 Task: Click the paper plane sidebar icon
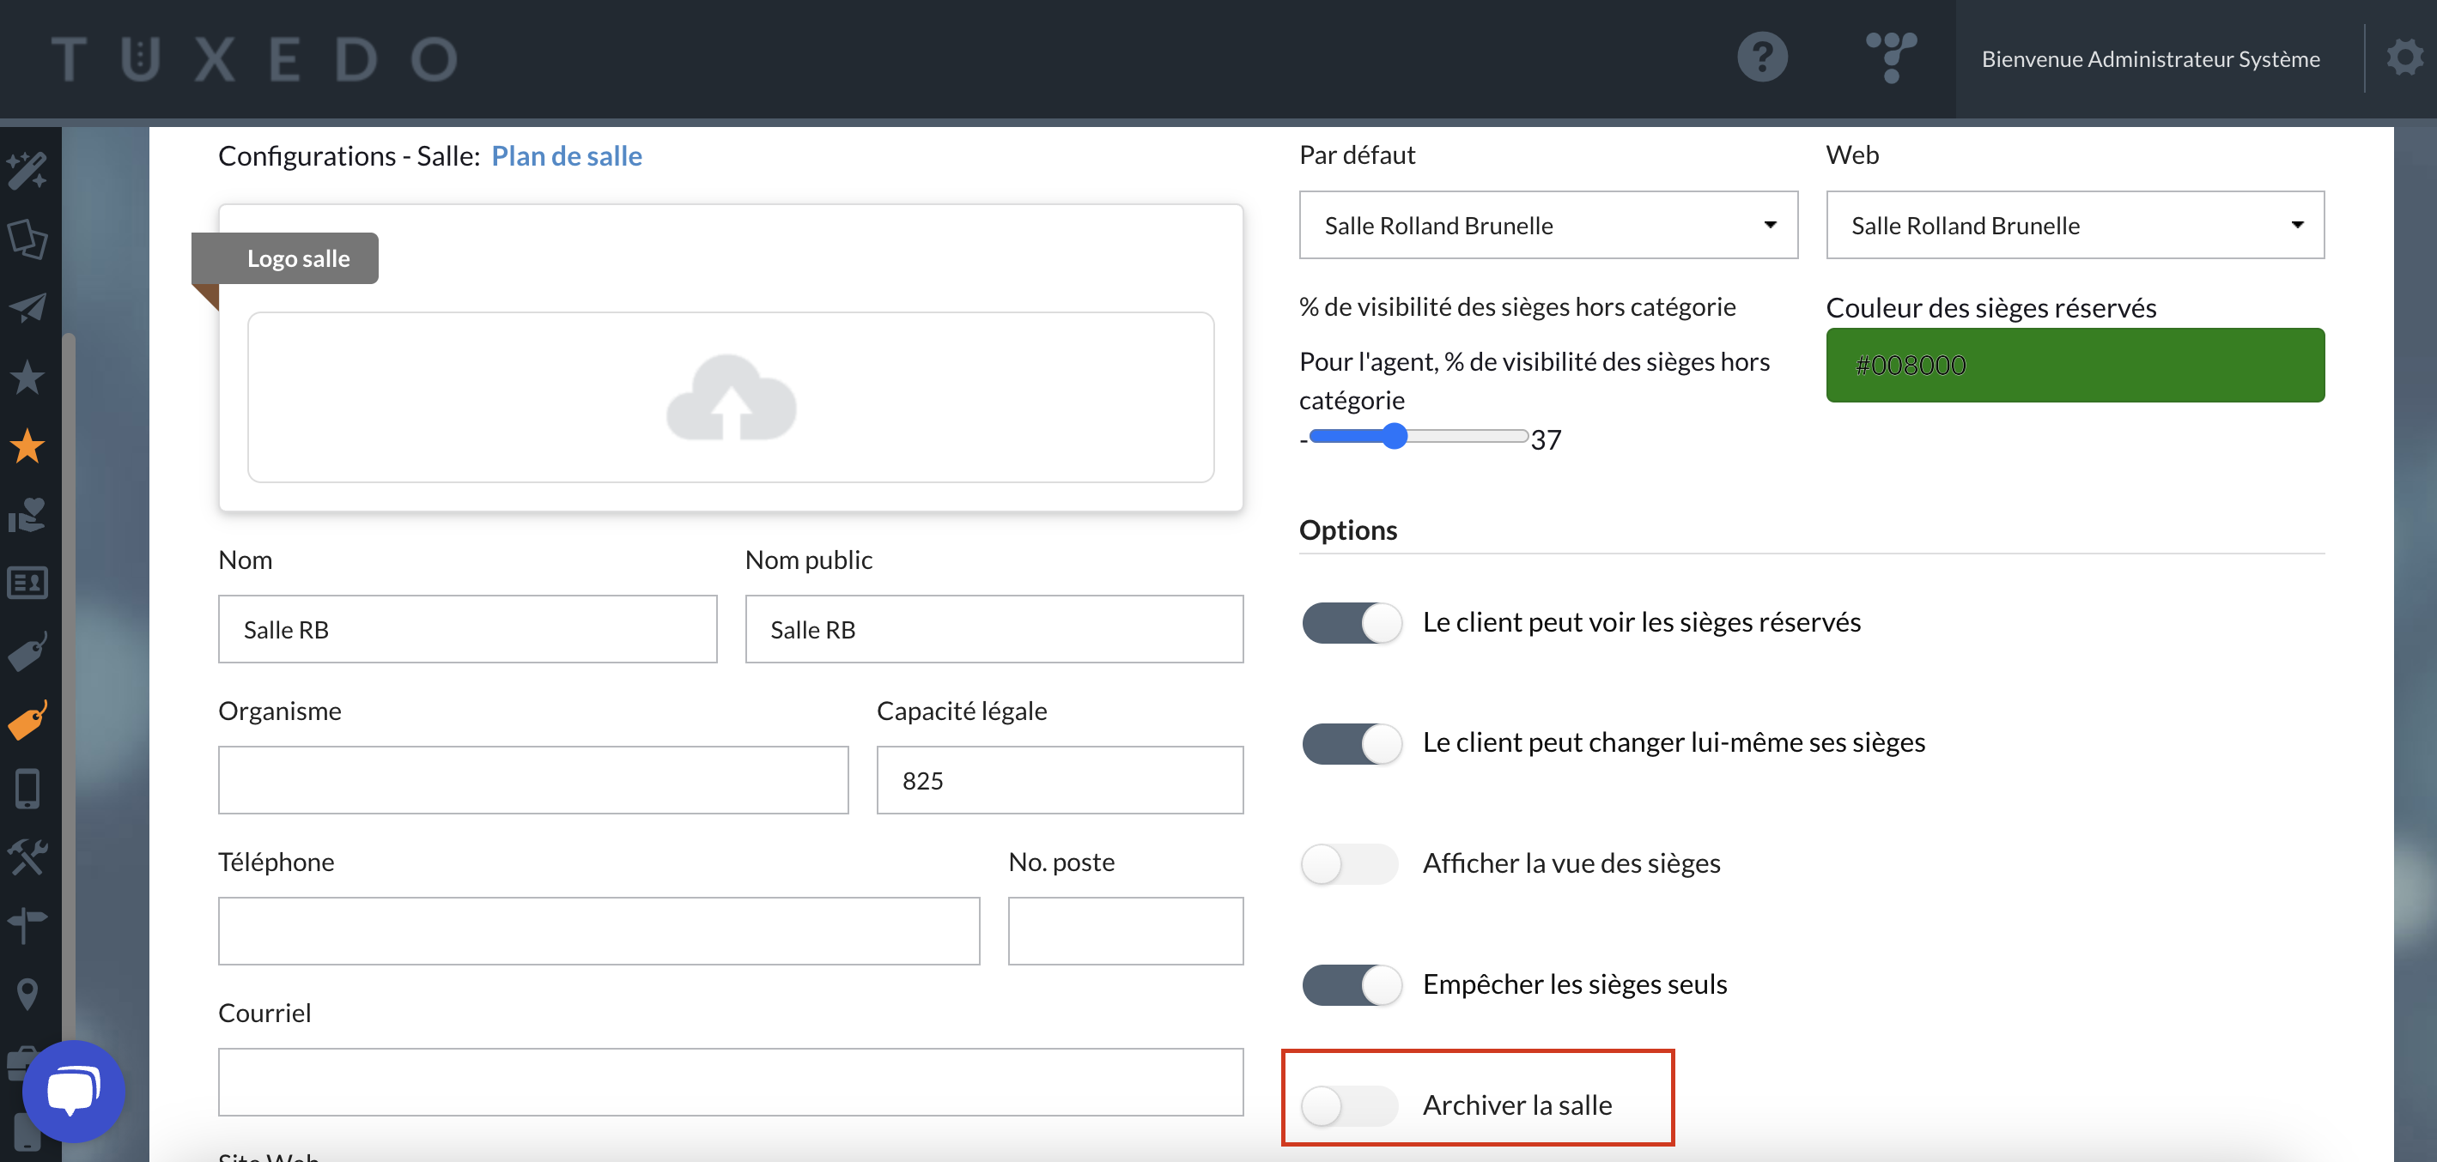(27, 308)
